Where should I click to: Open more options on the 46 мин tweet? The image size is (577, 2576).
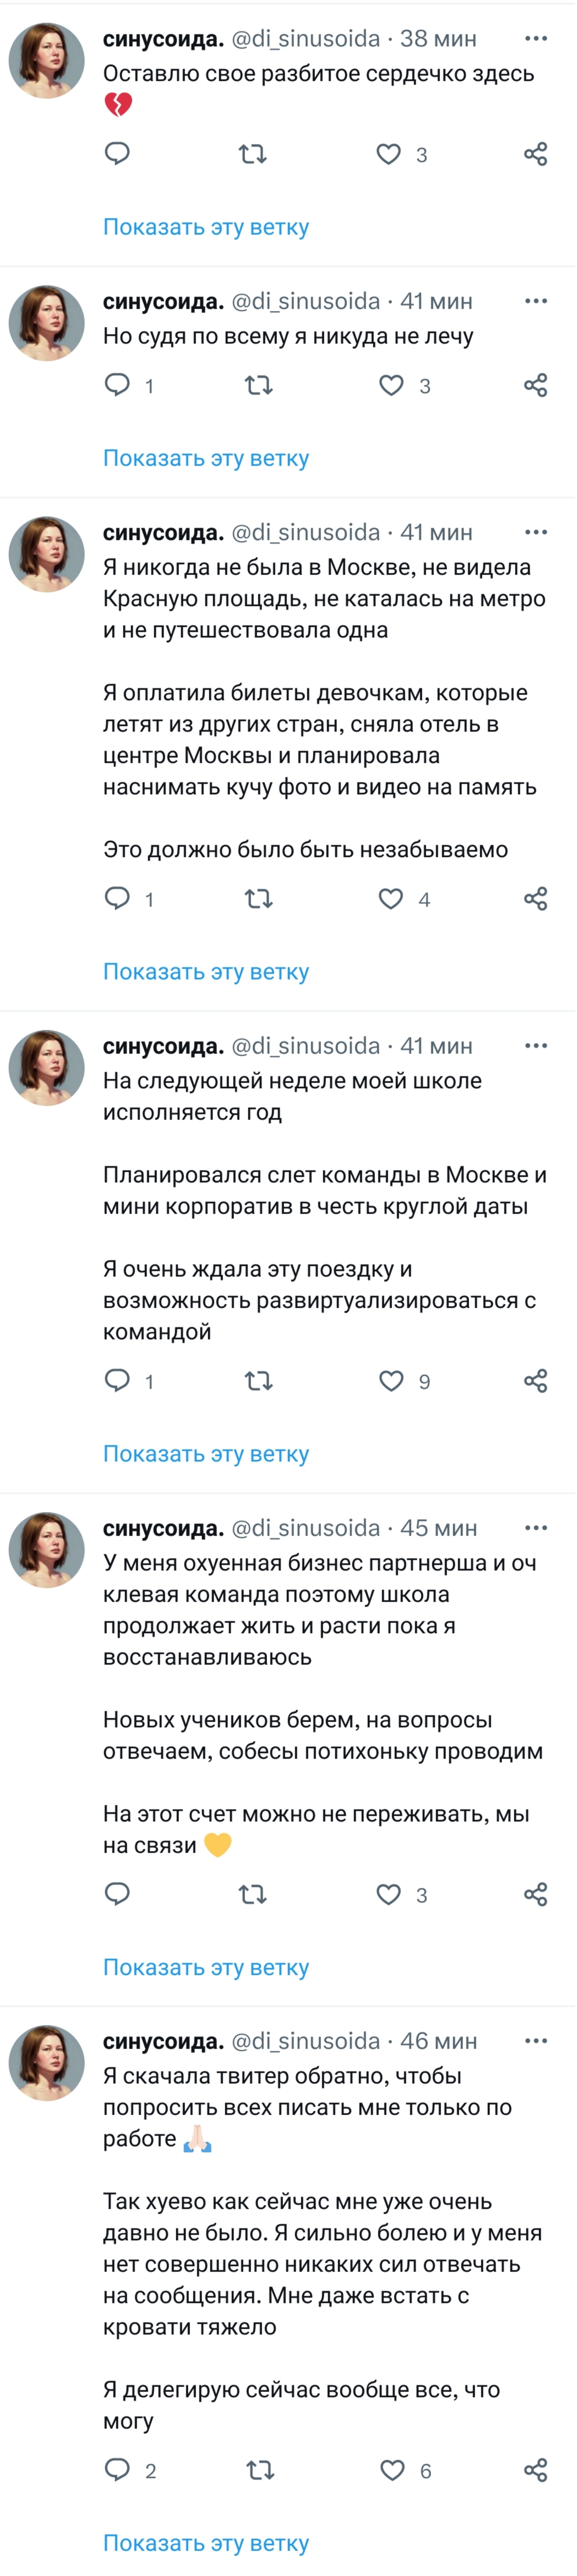click(536, 2041)
